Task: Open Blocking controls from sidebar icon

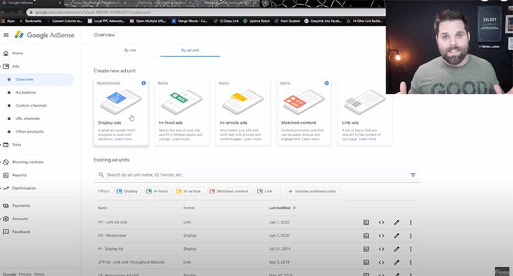Action: (6, 162)
